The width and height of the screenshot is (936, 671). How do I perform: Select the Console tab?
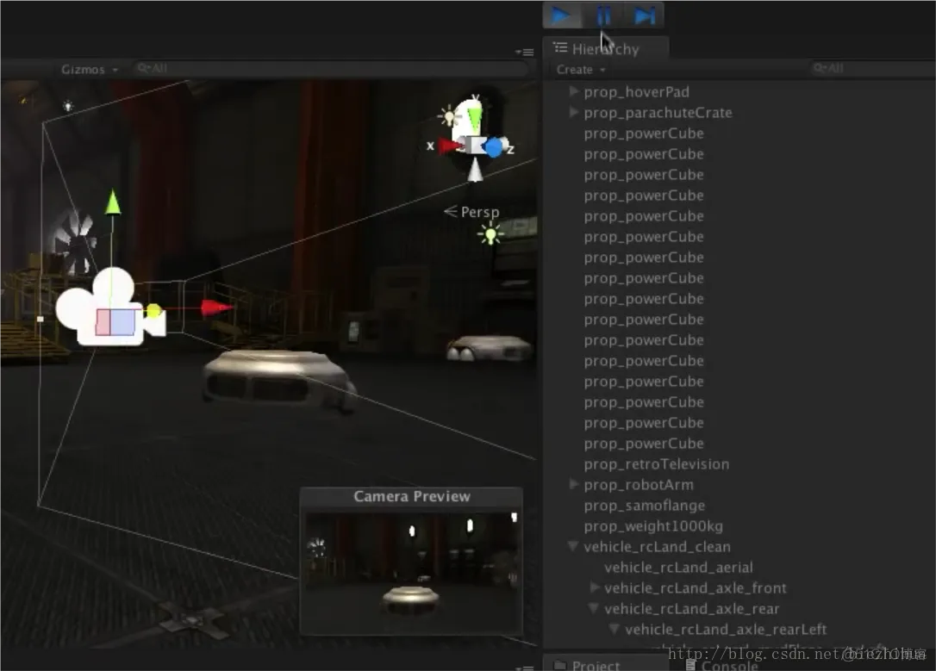click(722, 666)
